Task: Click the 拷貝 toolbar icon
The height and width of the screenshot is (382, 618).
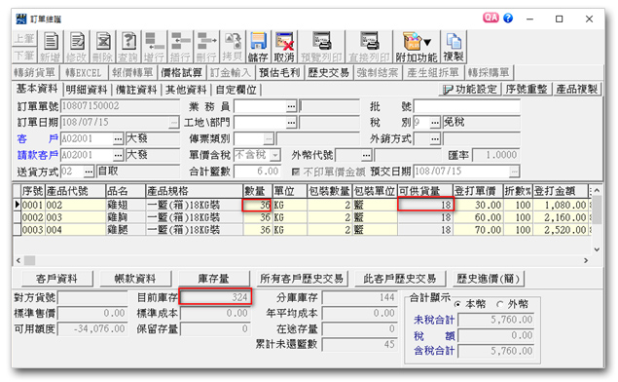Action: click(233, 41)
